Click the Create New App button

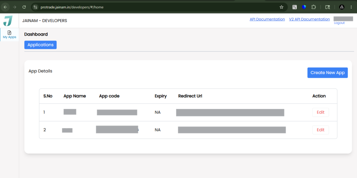click(327, 73)
